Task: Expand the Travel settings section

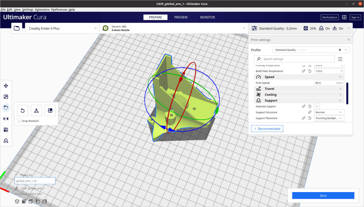Action: pyautogui.click(x=298, y=89)
